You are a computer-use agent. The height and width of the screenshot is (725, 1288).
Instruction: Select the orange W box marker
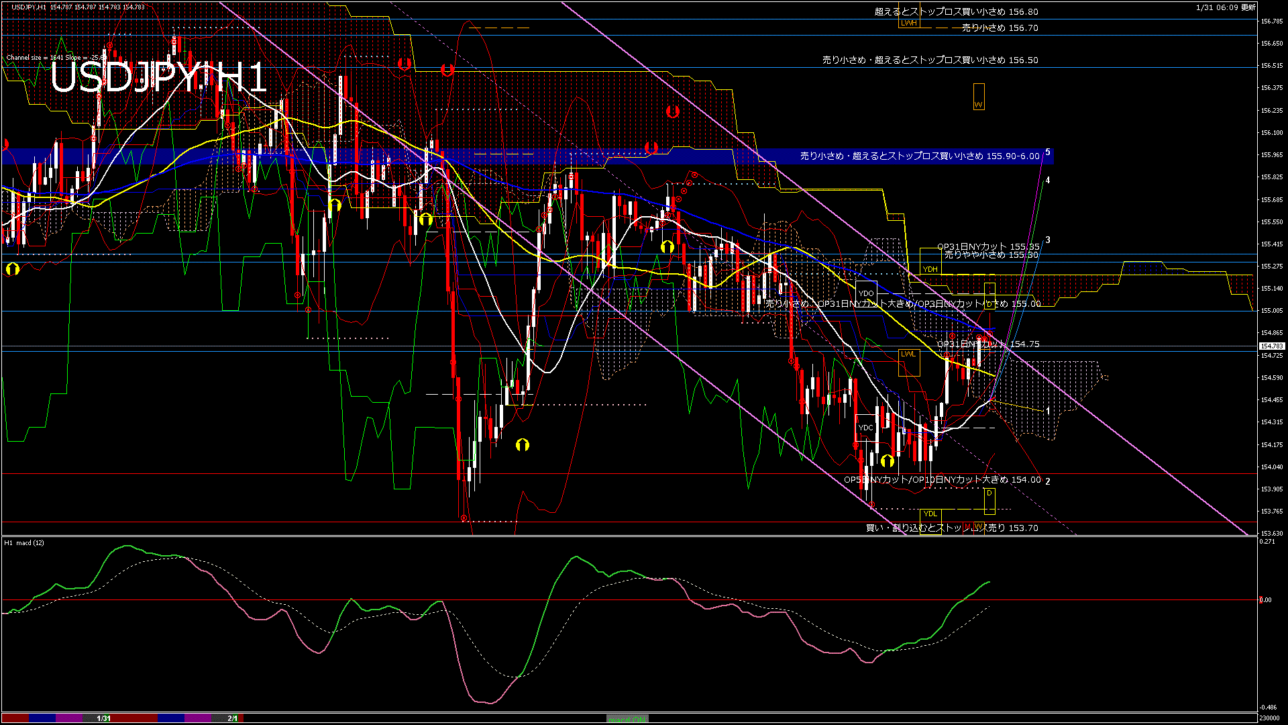(x=979, y=97)
